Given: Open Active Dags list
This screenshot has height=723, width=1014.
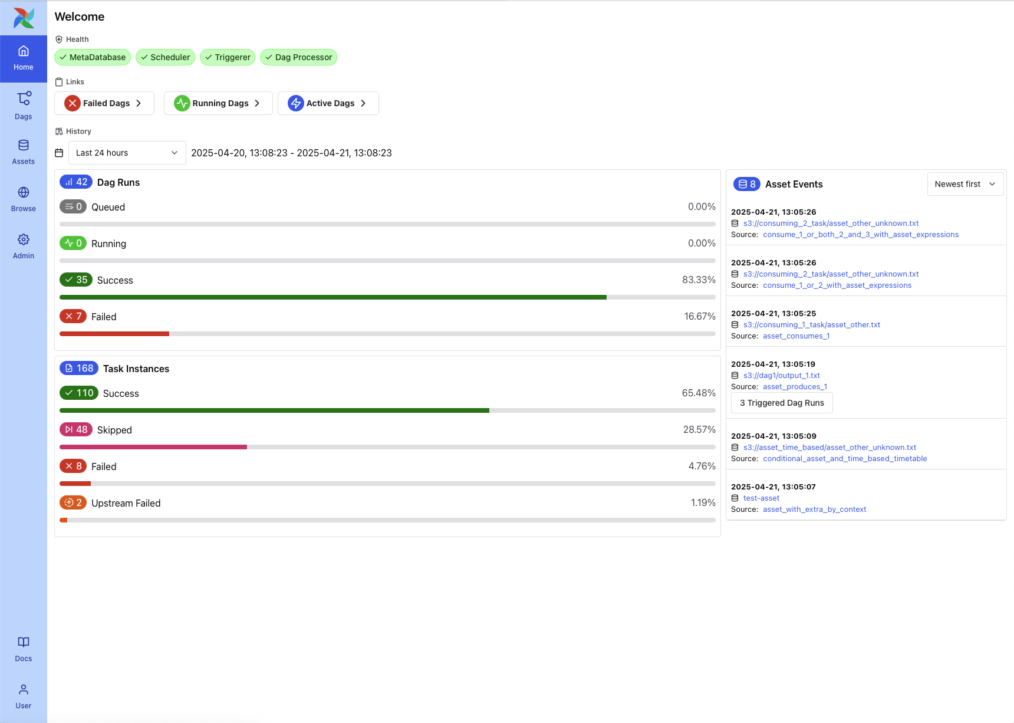Looking at the screenshot, I should coord(328,103).
